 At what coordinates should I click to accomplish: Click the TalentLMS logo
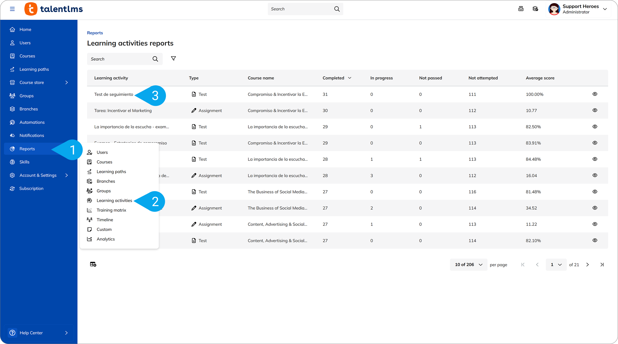click(54, 9)
